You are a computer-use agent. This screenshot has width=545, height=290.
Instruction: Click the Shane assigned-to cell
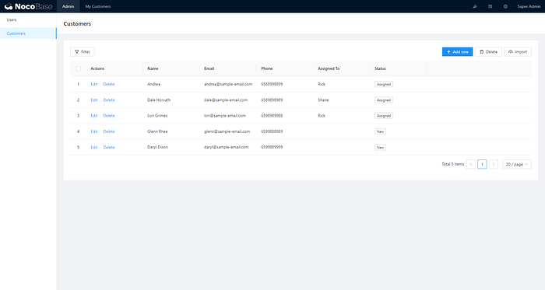[x=323, y=100]
